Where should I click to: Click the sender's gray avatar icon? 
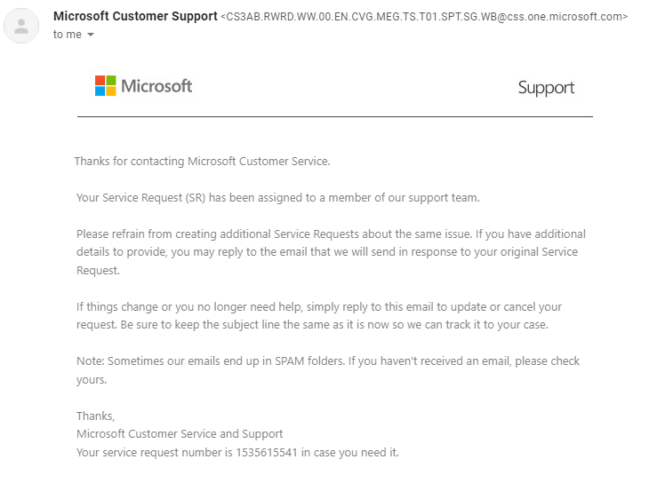coord(21,26)
